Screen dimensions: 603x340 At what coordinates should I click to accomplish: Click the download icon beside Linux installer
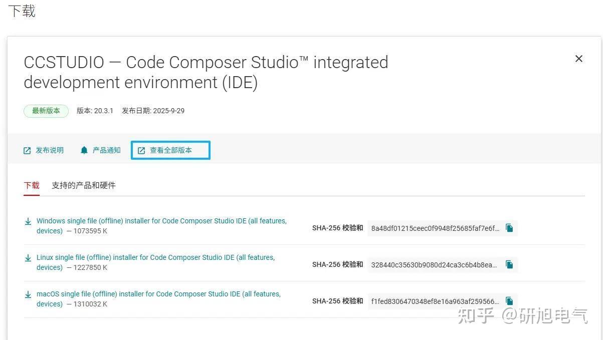[28, 258]
